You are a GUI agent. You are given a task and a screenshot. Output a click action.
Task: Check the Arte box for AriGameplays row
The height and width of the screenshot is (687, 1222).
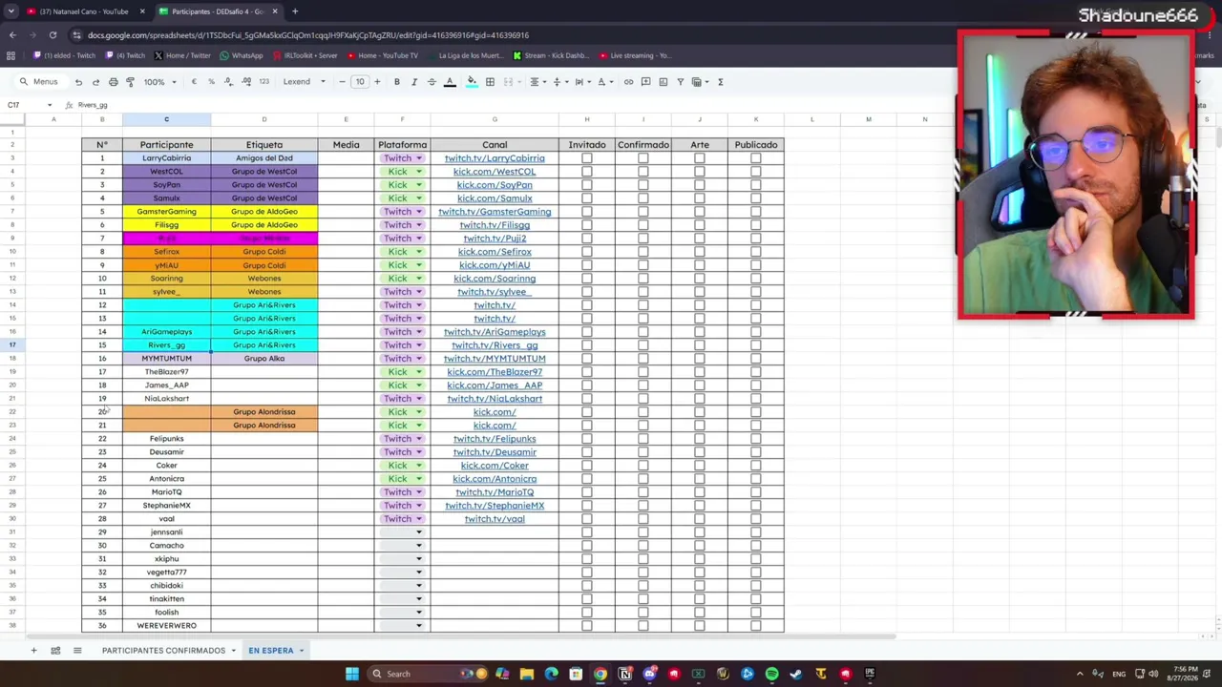[x=700, y=332]
